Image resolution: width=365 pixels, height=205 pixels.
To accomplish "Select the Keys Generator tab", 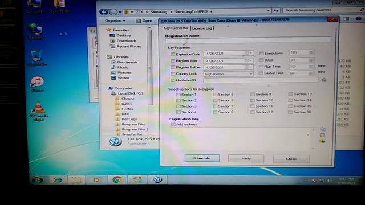I will click(x=176, y=28).
